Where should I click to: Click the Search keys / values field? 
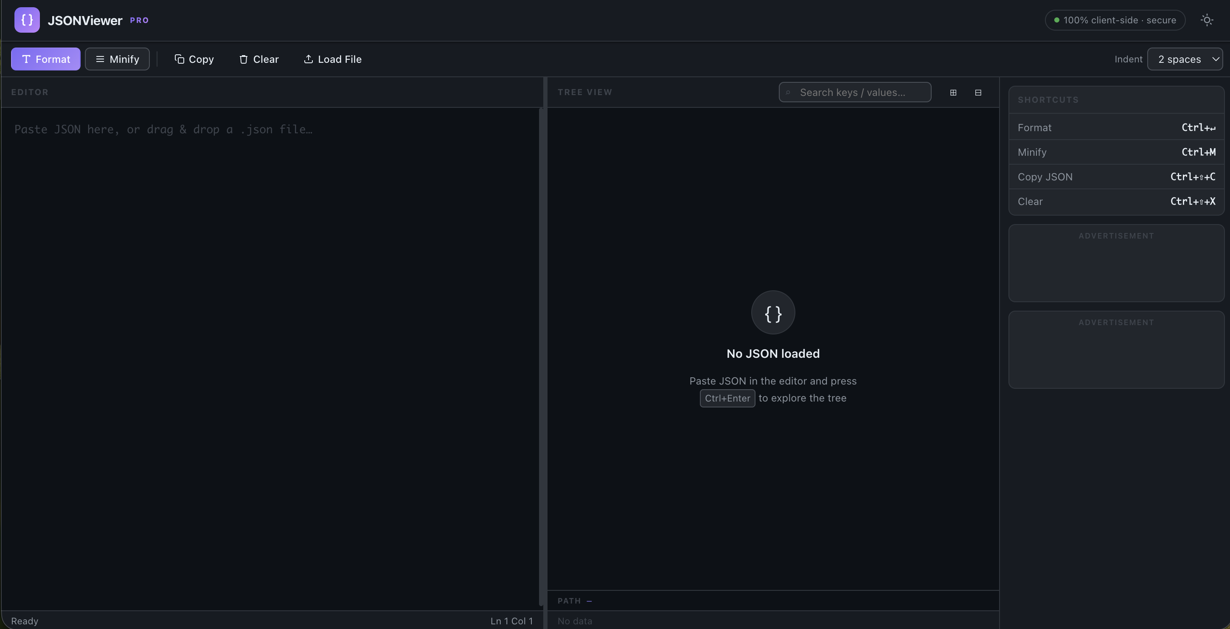tap(855, 92)
